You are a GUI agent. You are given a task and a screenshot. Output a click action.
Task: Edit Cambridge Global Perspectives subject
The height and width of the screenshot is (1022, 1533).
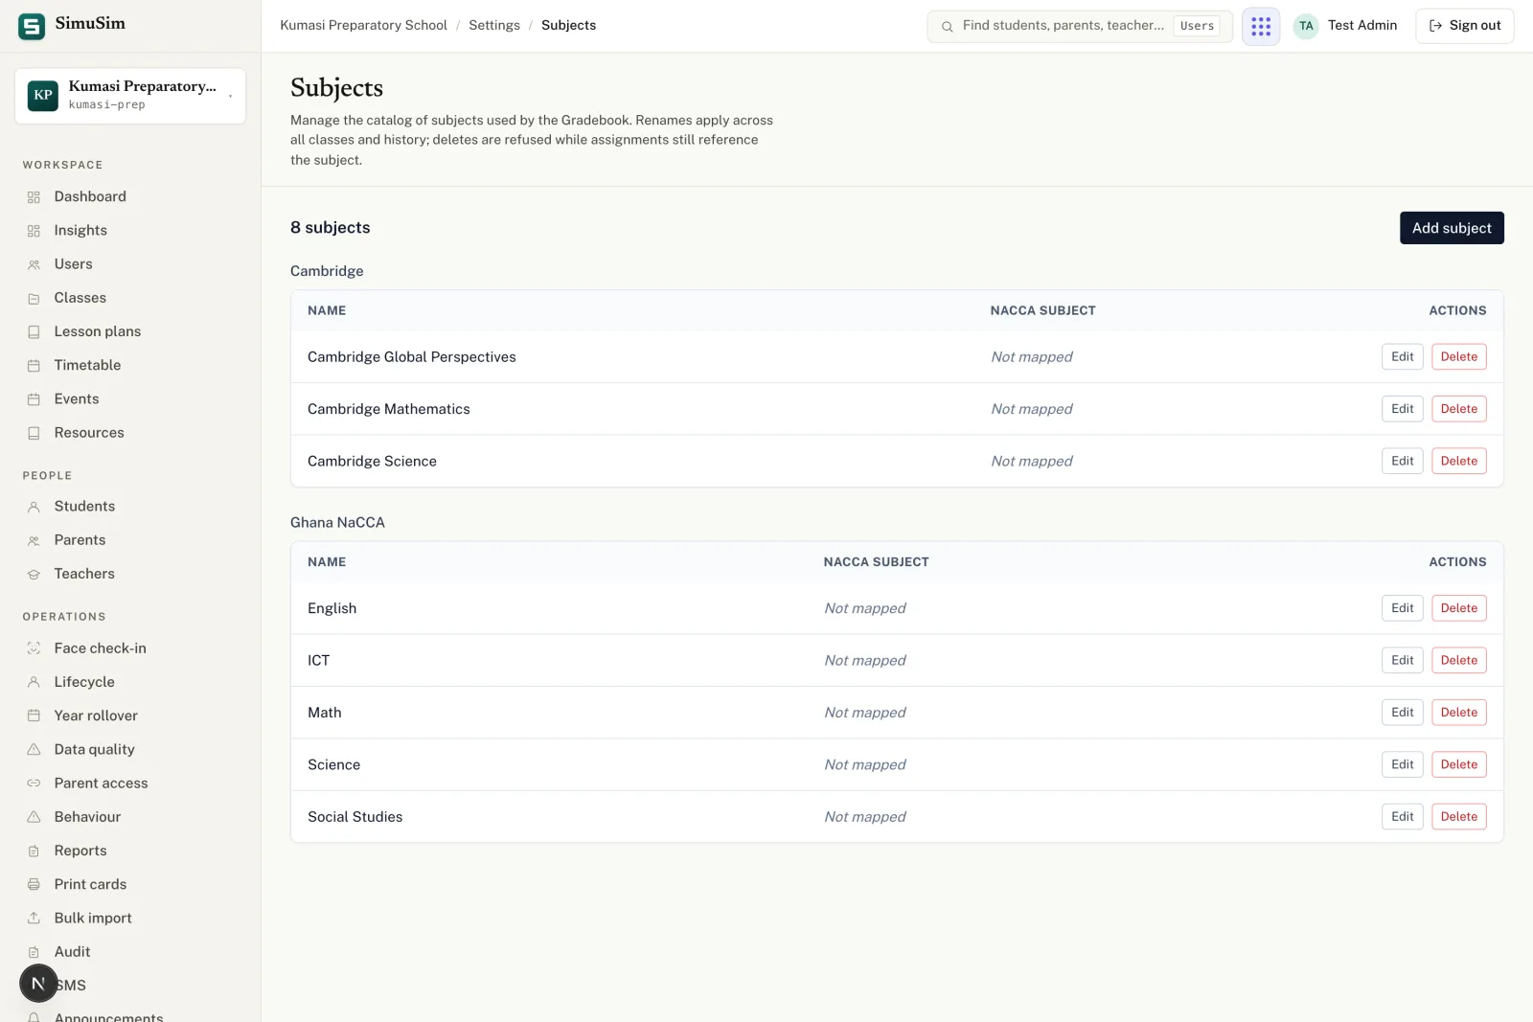[x=1403, y=356]
